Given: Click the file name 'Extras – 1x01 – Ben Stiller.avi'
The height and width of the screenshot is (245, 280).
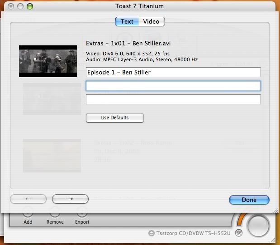Looking at the screenshot, I should 128,44.
